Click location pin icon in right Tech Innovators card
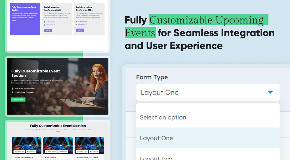This screenshot has height=160, width=290. point(77,25)
